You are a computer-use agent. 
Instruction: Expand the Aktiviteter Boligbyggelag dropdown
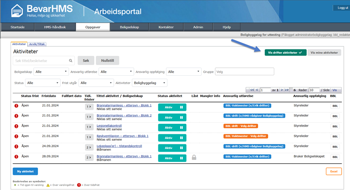tap(150, 82)
